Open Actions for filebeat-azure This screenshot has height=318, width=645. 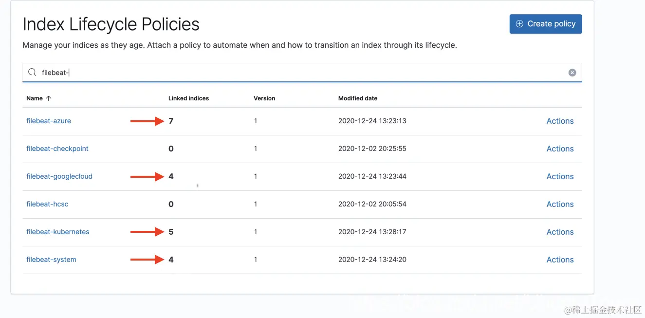coord(560,121)
